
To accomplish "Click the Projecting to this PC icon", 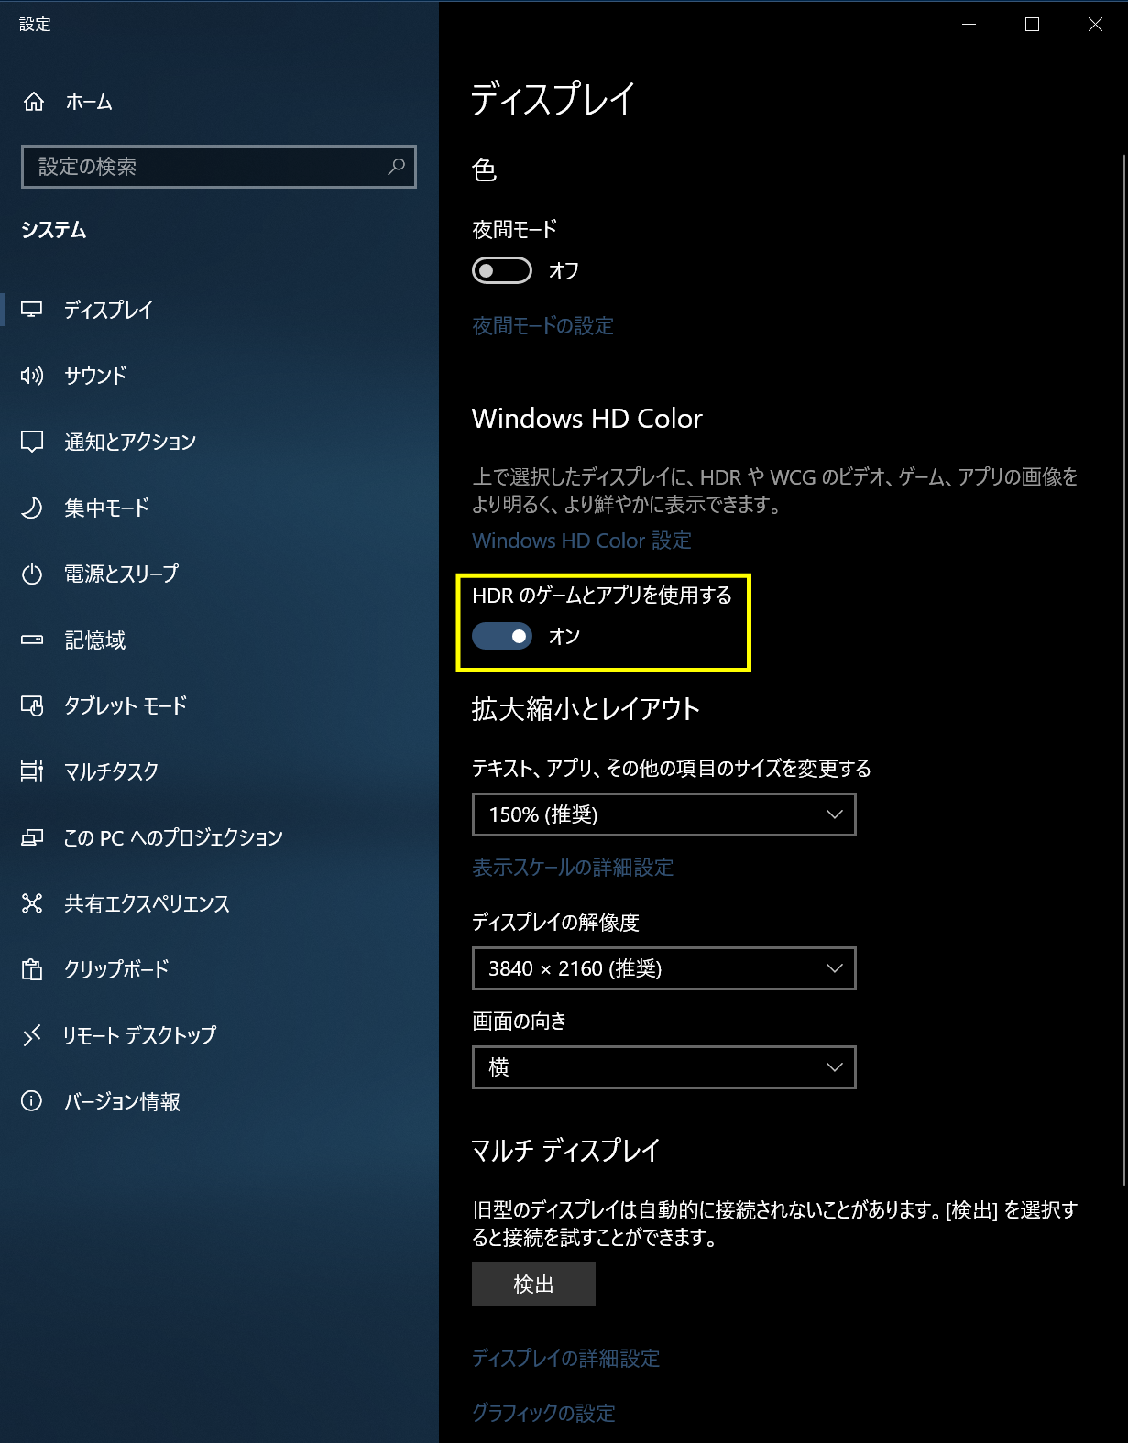I will [x=32, y=837].
